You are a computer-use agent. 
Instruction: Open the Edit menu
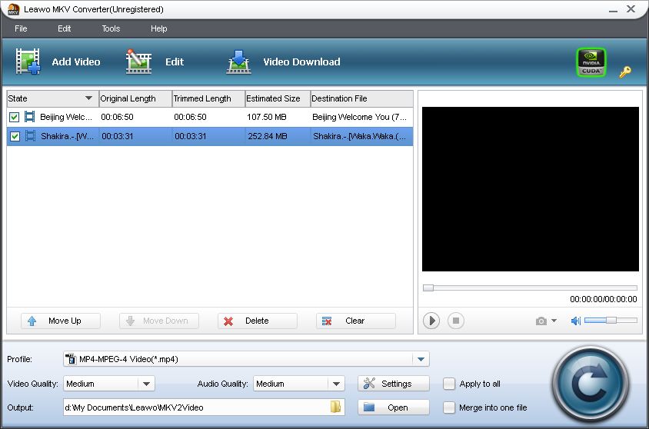tap(64, 28)
